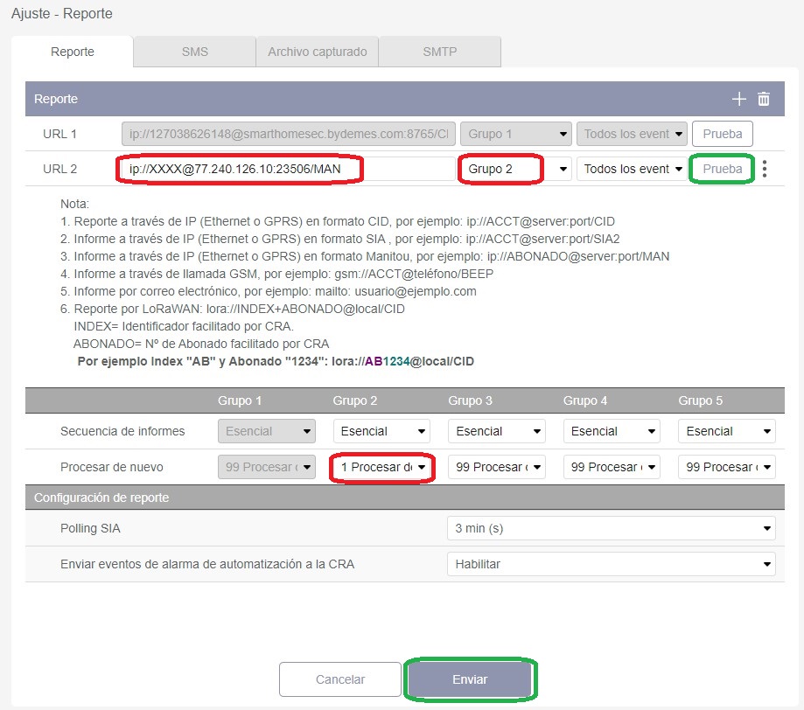Click the Enviar button
This screenshot has height=710, width=804.
[x=470, y=679]
